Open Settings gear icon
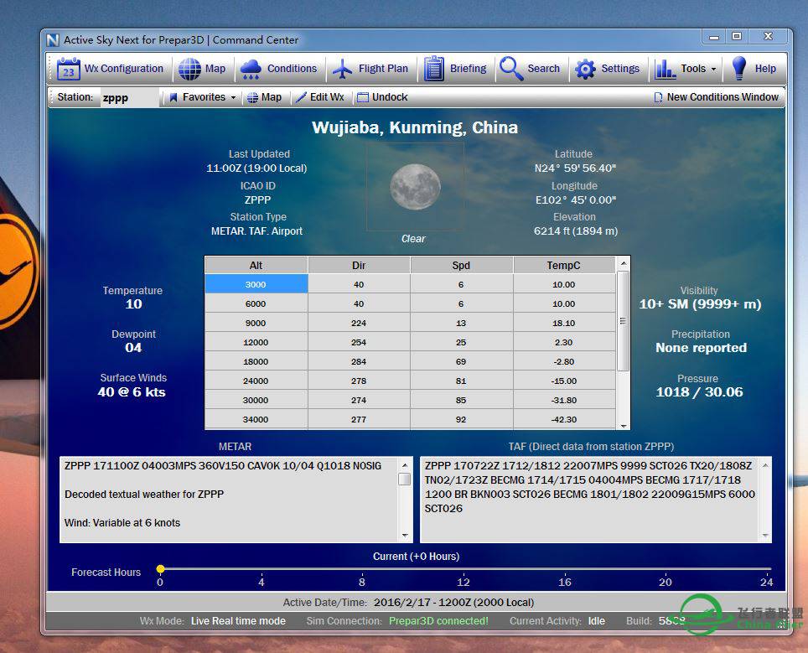This screenshot has width=808, height=653. click(585, 69)
